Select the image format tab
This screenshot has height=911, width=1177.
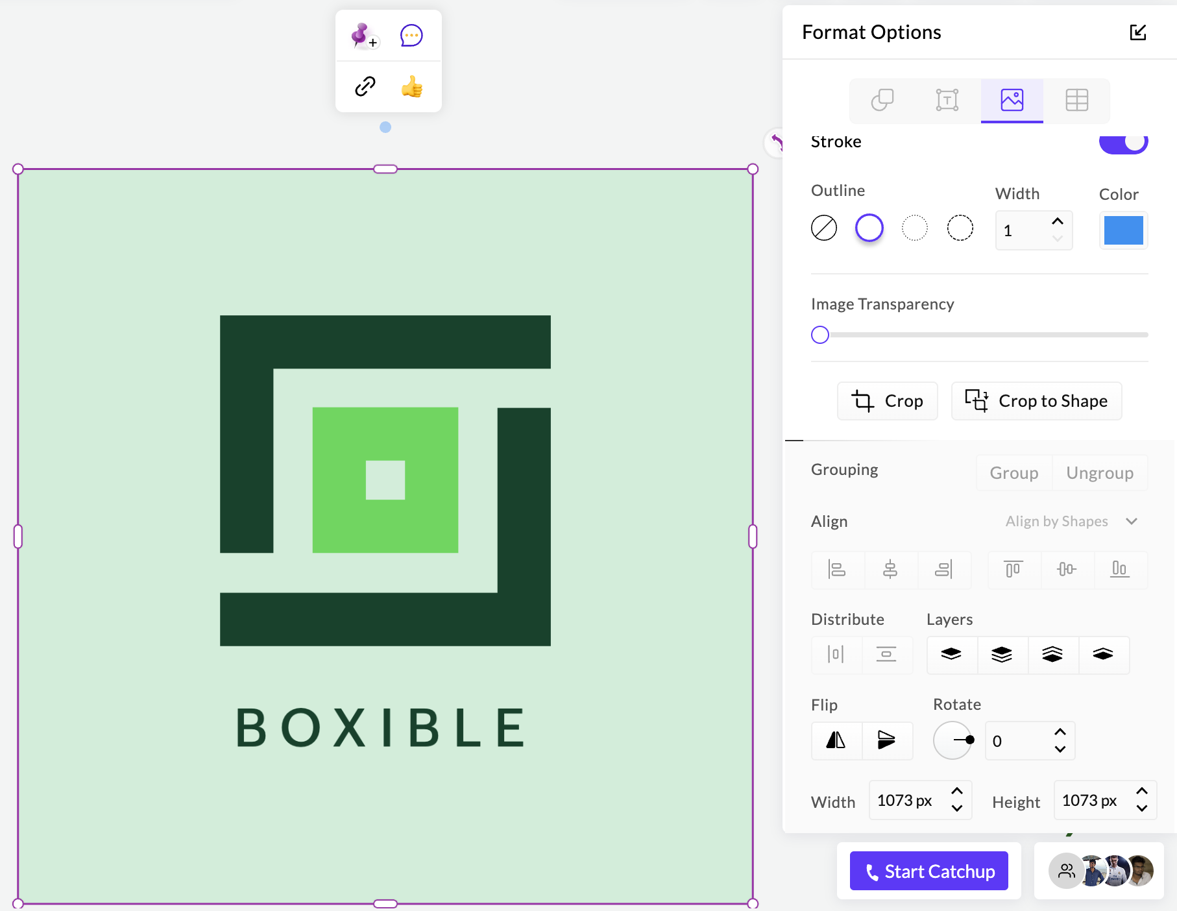pos(1012,100)
